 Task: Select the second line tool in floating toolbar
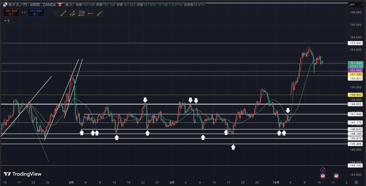(x=73, y=14)
